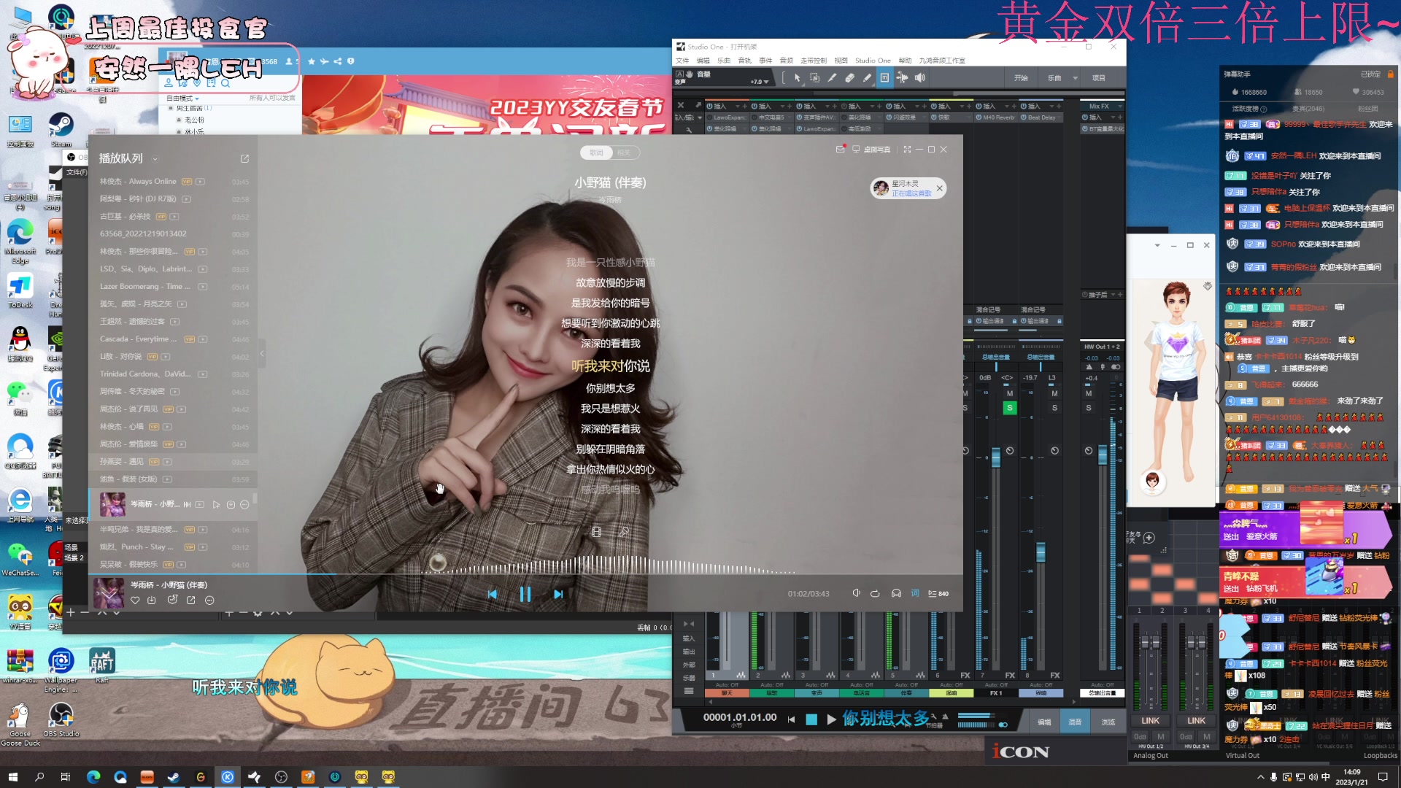Viewport: 1401px width, 788px height.
Task: Select the Arrow tool in Studio One toolbar
Action: 797,78
